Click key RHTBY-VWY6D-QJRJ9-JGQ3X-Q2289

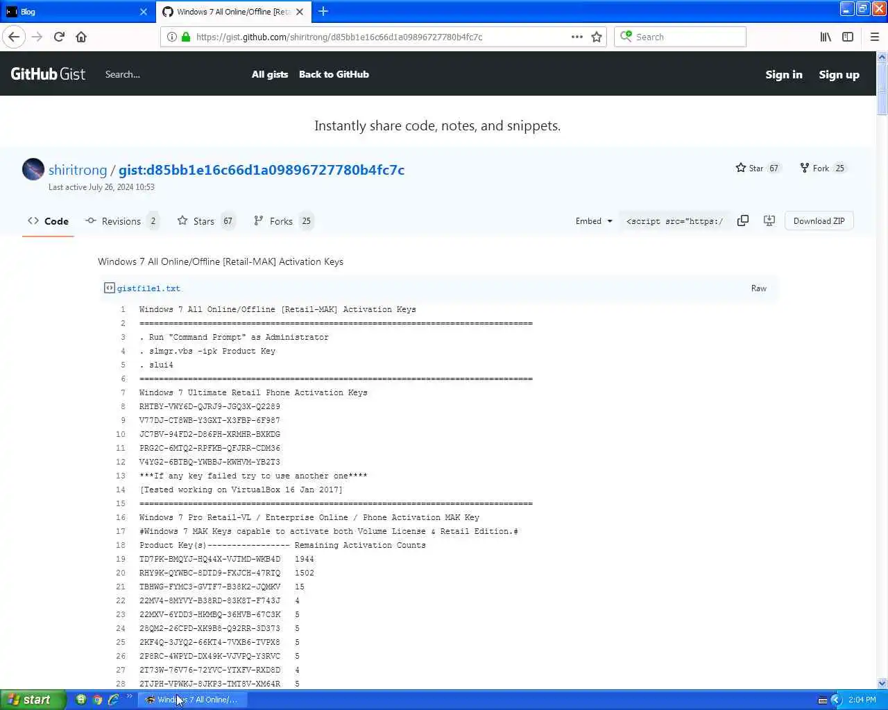[x=210, y=406]
